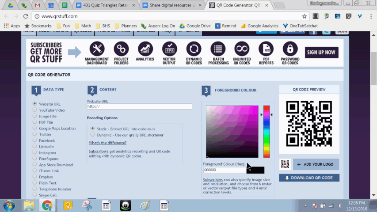This screenshot has height=212, width=377.
Task: Click the Foreground Colour hex field
Action: [x=225, y=170]
